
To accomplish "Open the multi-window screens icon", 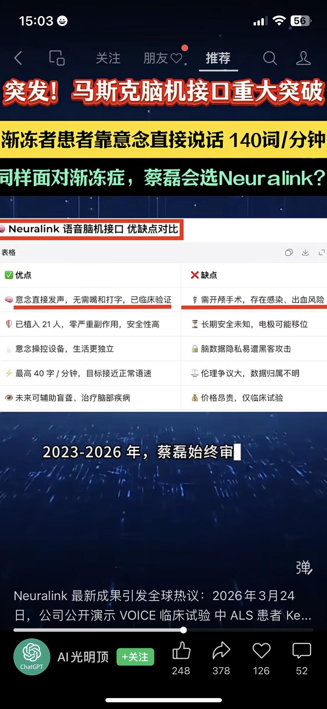I will pyautogui.click(x=57, y=58).
